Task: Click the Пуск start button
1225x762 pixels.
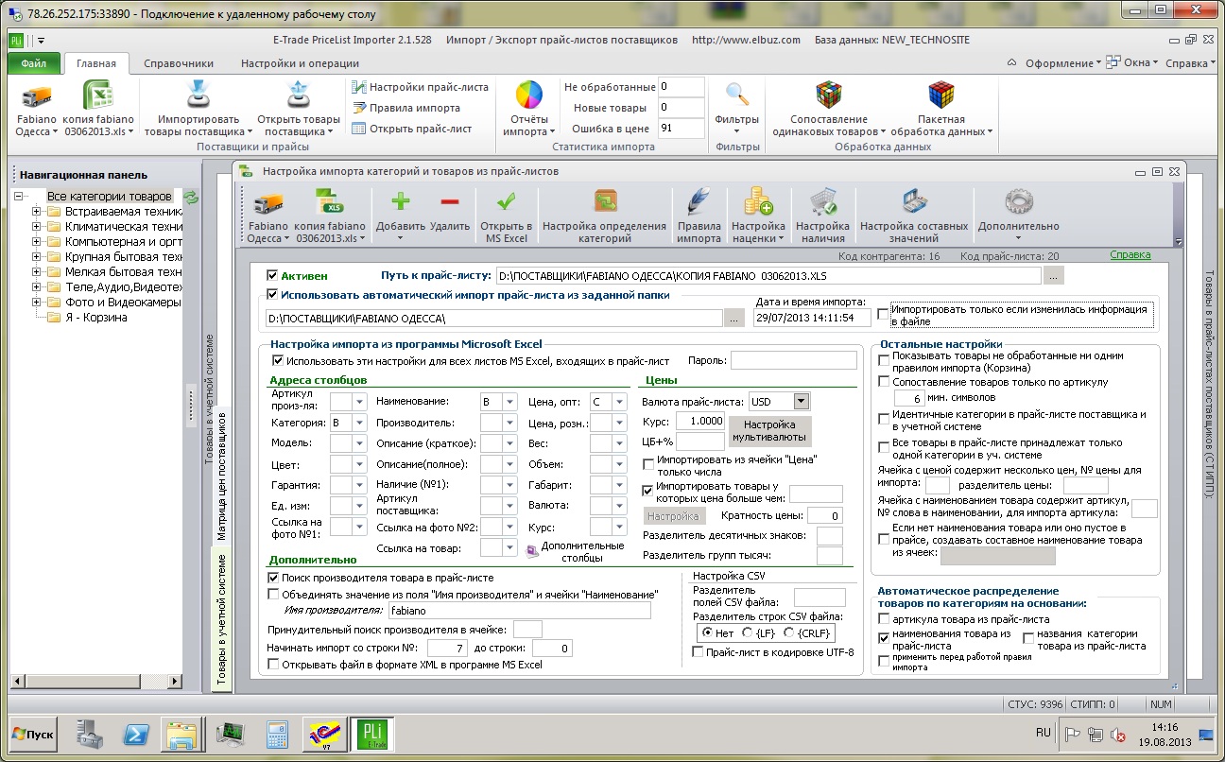Action: [34, 734]
